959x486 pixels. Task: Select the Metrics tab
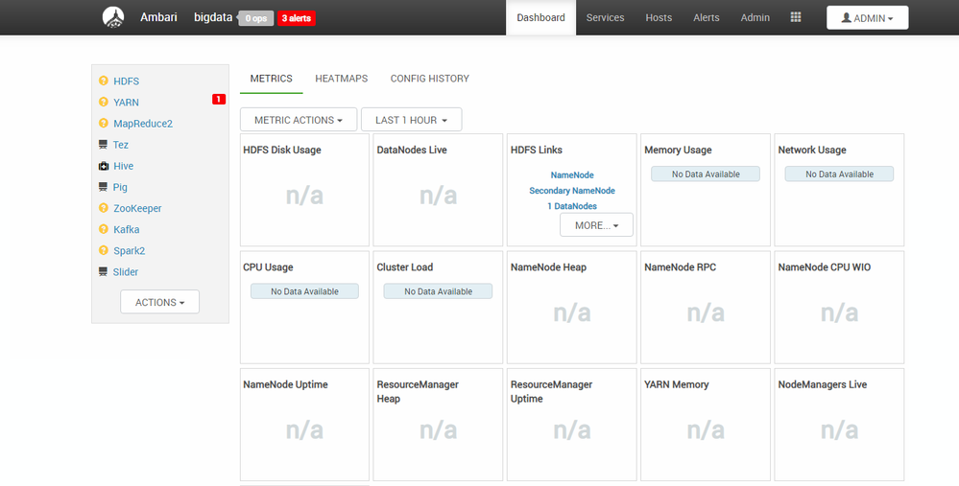(x=272, y=79)
